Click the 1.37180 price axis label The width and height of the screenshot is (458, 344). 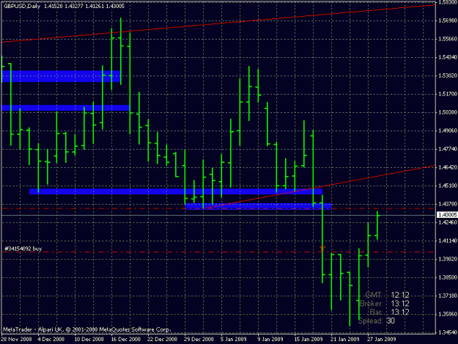448,296
